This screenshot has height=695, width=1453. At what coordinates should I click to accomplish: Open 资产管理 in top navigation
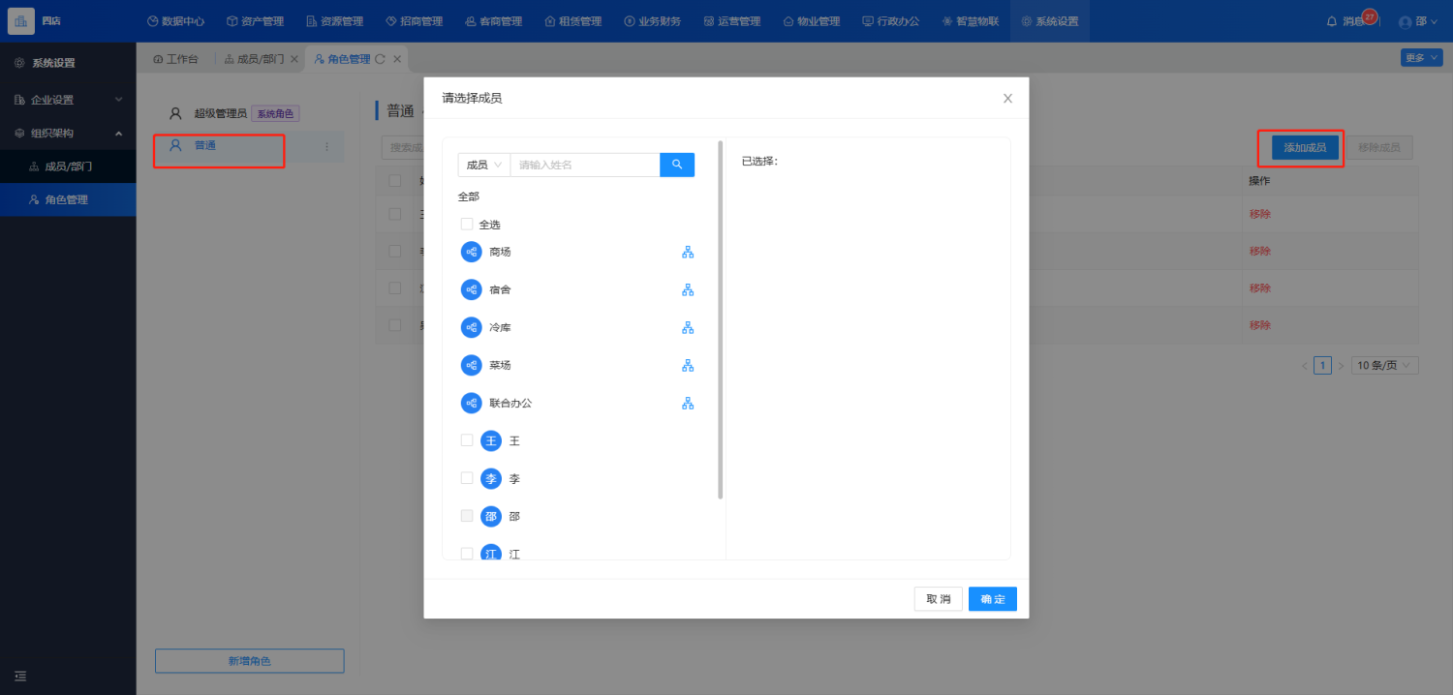tap(255, 21)
